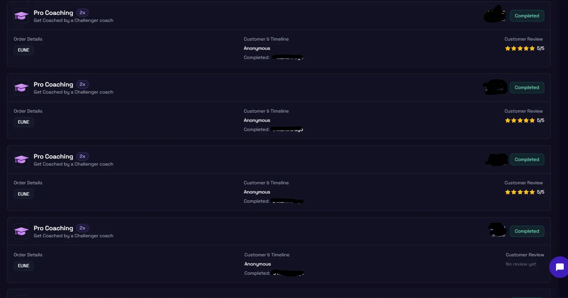Click the graduation cap icon in the third order
The width and height of the screenshot is (568, 298).
pyautogui.click(x=21, y=160)
